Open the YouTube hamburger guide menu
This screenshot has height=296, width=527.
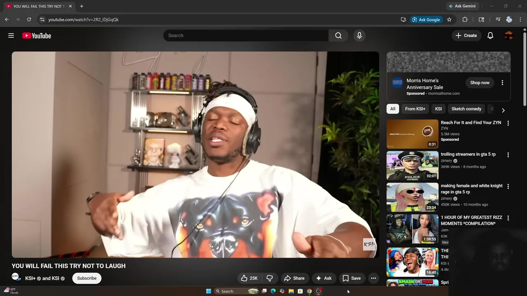click(11, 36)
